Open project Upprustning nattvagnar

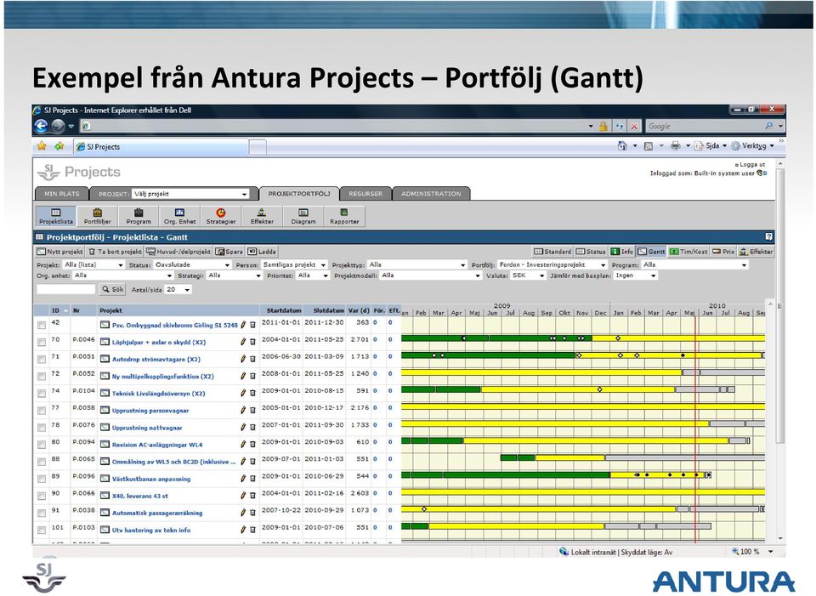[147, 428]
